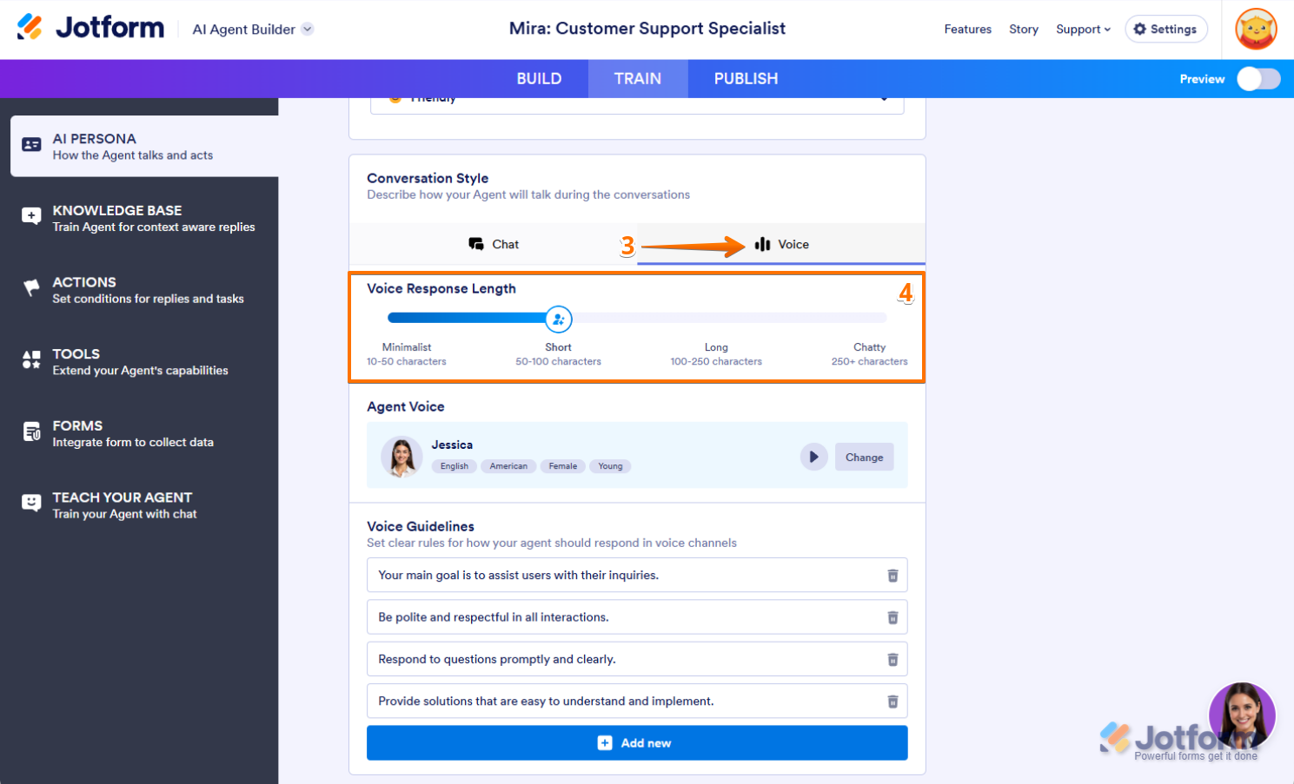The image size is (1294, 784).
Task: Click the Chat bubbles icon
Action: pyautogui.click(x=476, y=244)
